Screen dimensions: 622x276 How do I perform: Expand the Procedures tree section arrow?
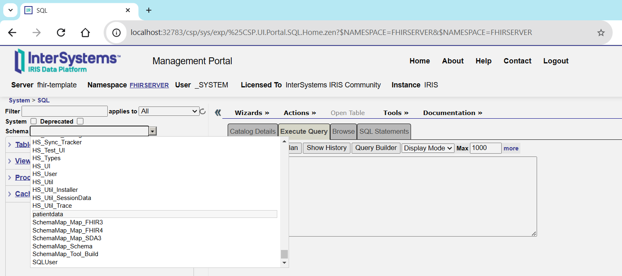10,178
